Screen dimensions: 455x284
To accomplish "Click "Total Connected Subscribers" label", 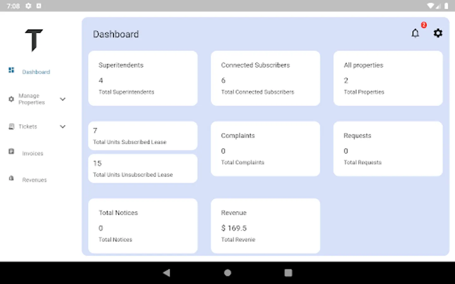I will coord(258,92).
